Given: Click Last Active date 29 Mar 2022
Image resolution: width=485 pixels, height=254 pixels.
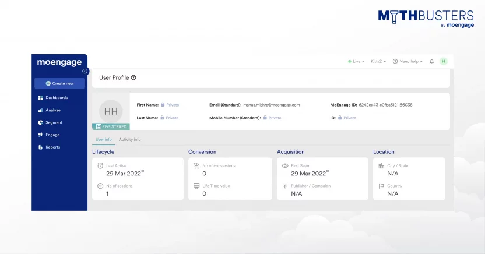Looking at the screenshot, I should 124,174.
